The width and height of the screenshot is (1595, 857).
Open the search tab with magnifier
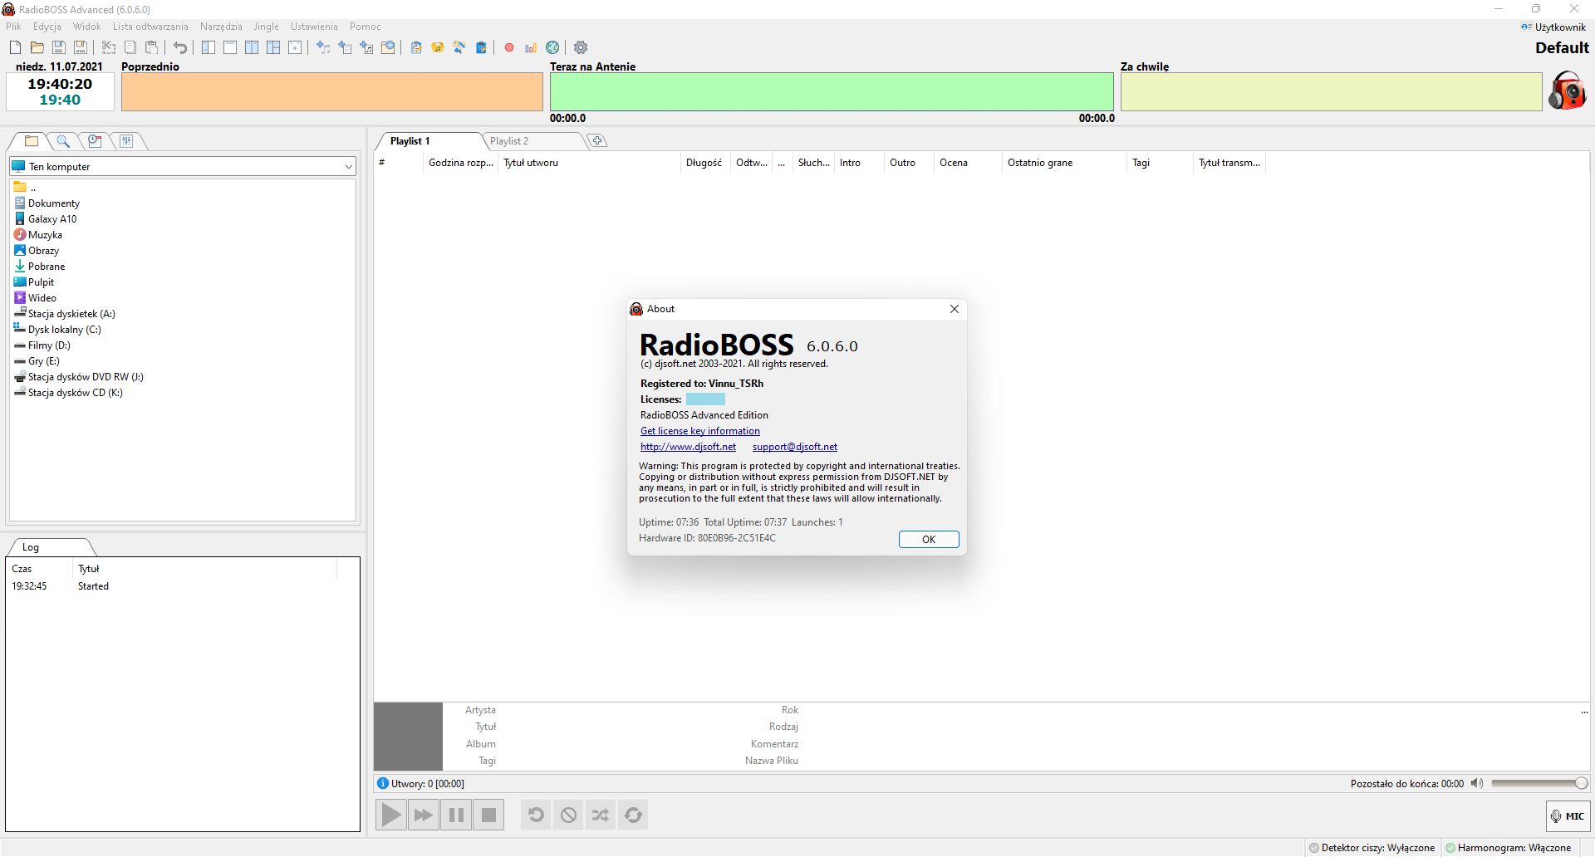(63, 141)
